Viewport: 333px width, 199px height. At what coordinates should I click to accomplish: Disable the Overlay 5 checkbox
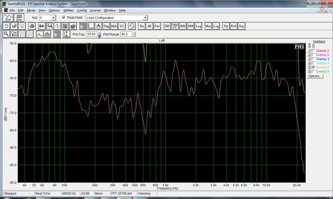pyautogui.click(x=313, y=67)
